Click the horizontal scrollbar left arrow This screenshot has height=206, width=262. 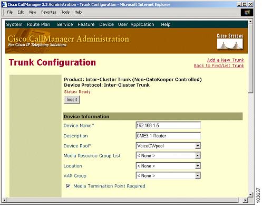pyautogui.click(x=5, y=200)
